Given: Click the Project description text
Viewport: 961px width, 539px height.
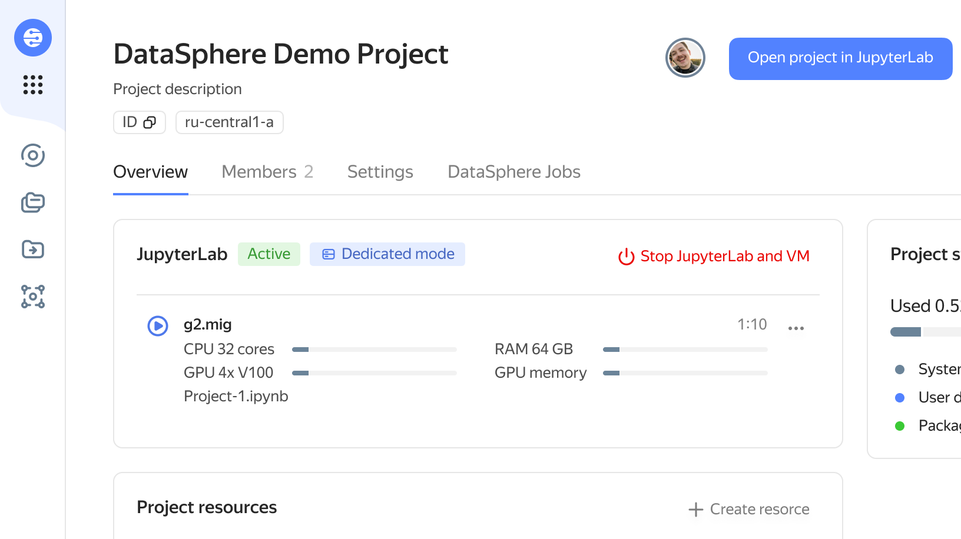Looking at the screenshot, I should pyautogui.click(x=178, y=89).
